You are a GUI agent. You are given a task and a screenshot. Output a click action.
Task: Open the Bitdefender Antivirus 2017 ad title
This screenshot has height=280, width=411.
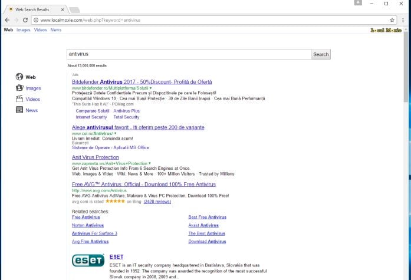(x=142, y=82)
